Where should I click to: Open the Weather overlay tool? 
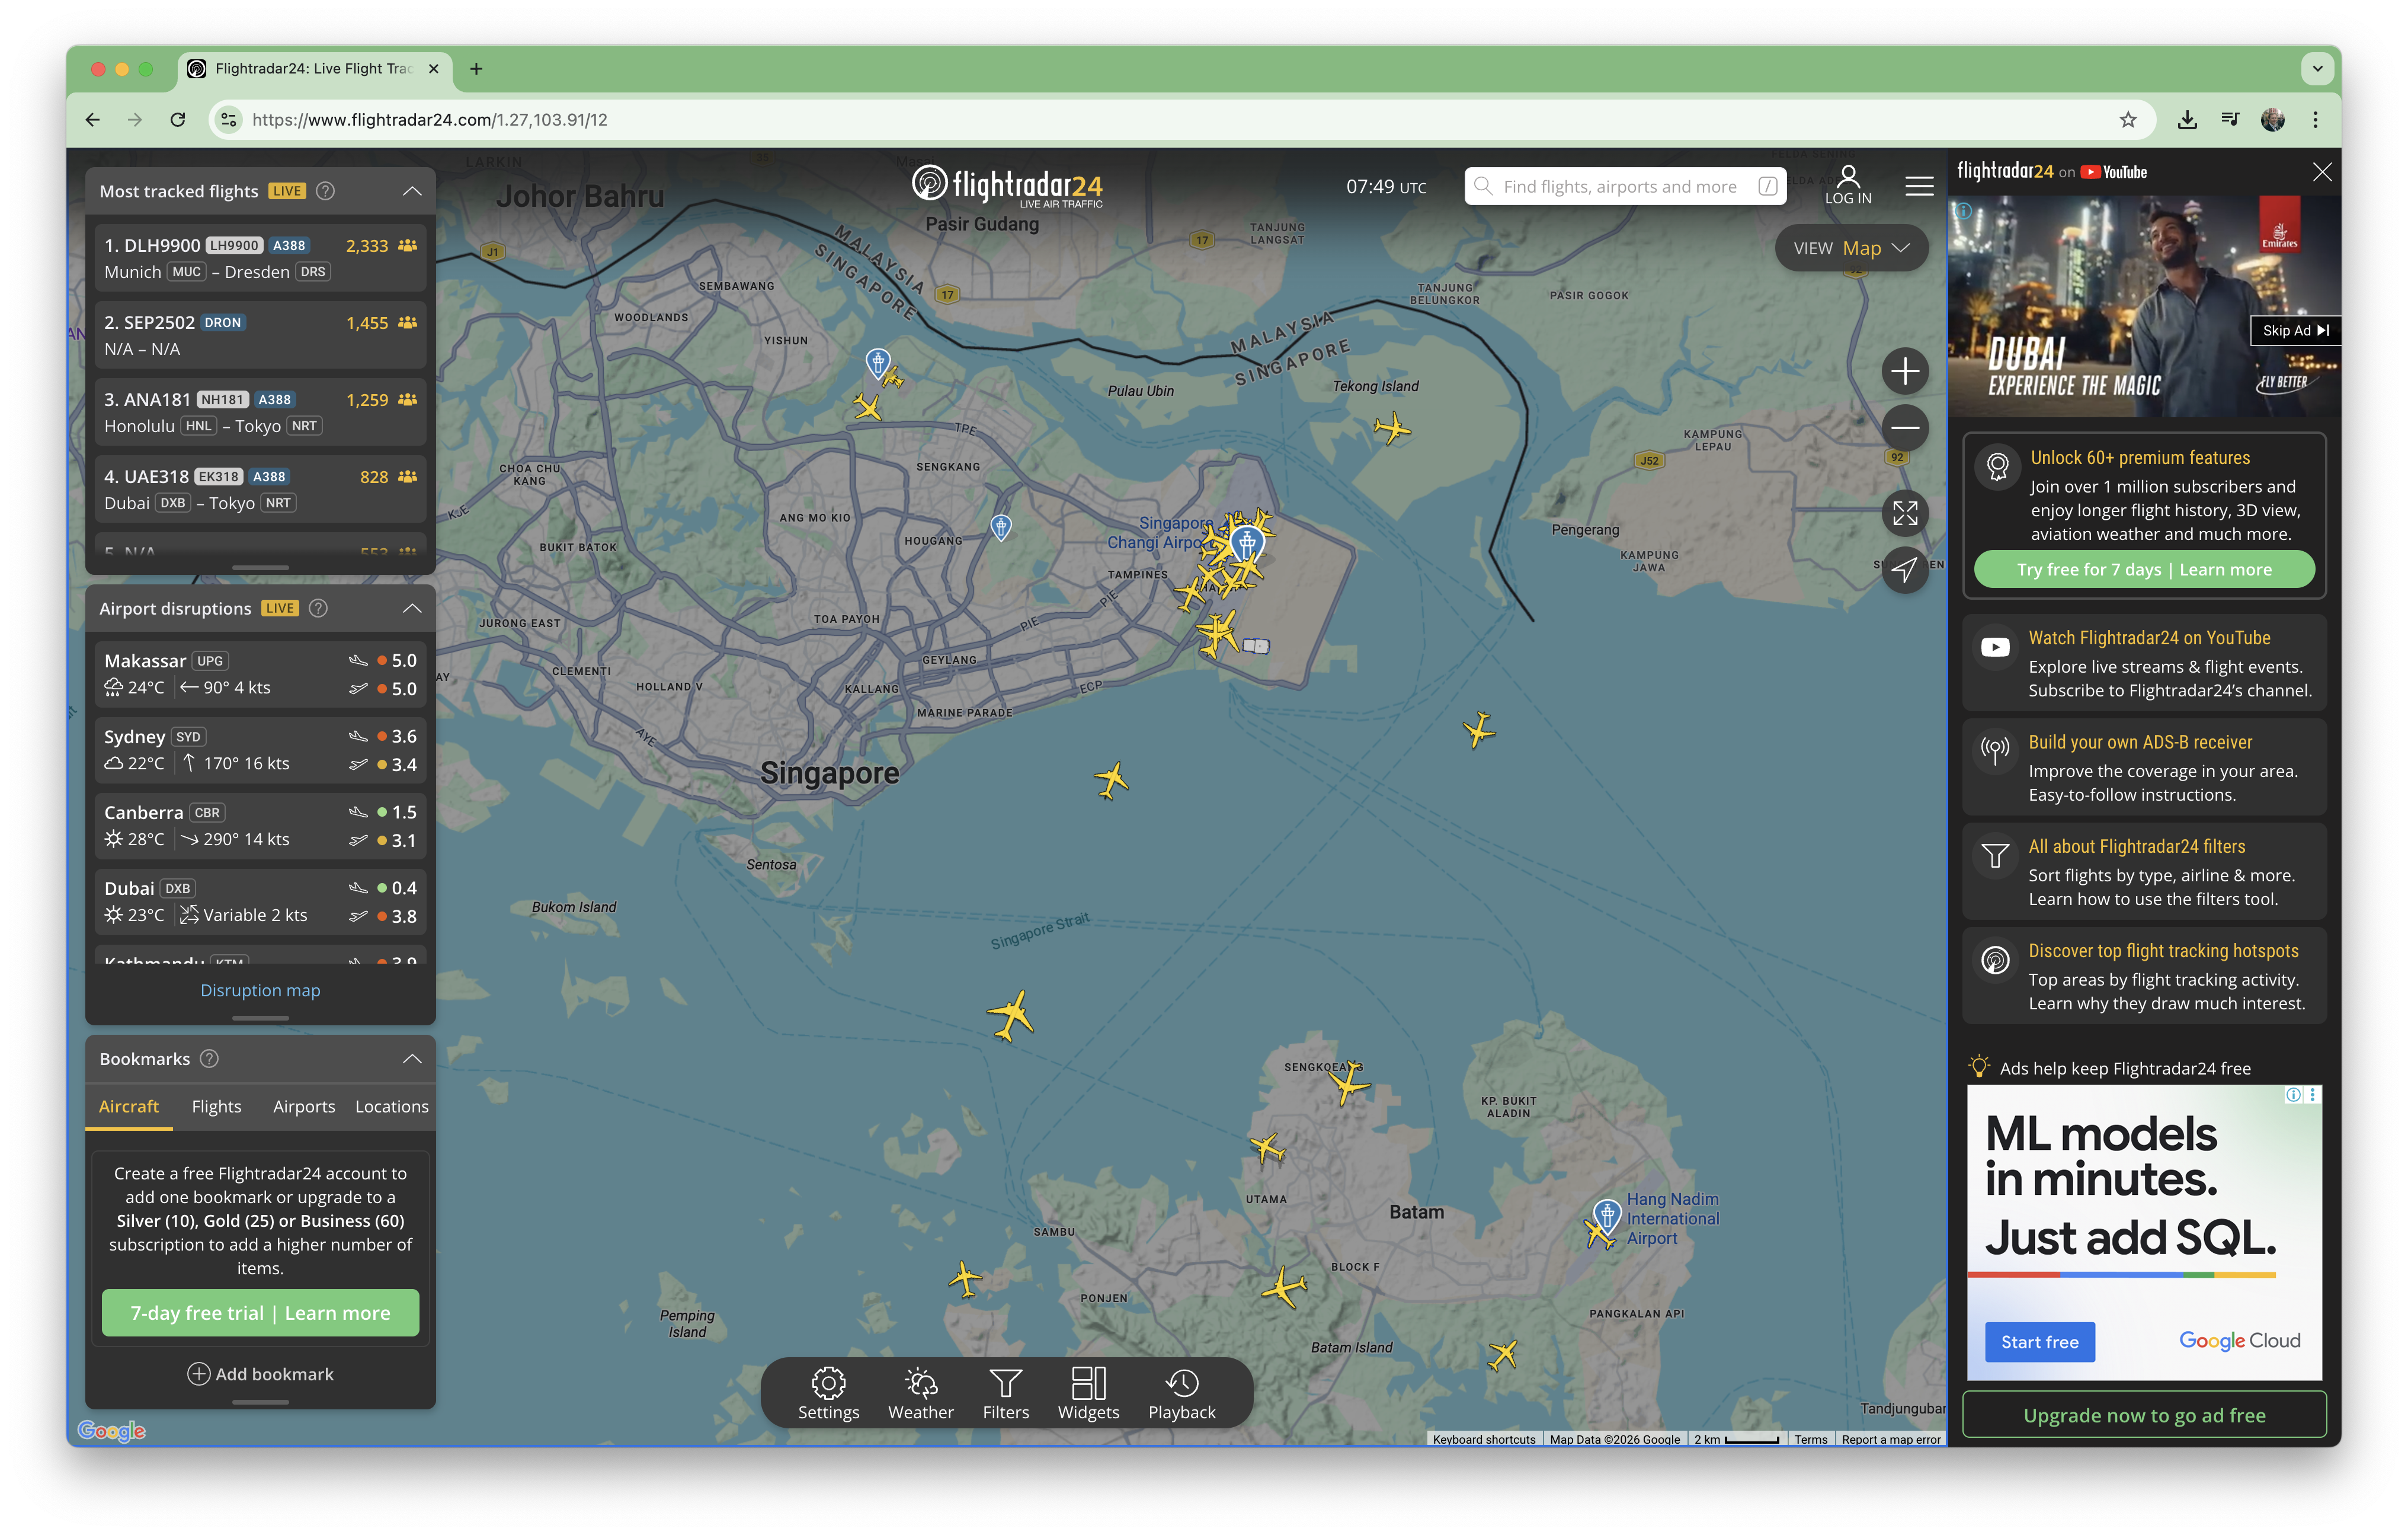click(x=920, y=1392)
